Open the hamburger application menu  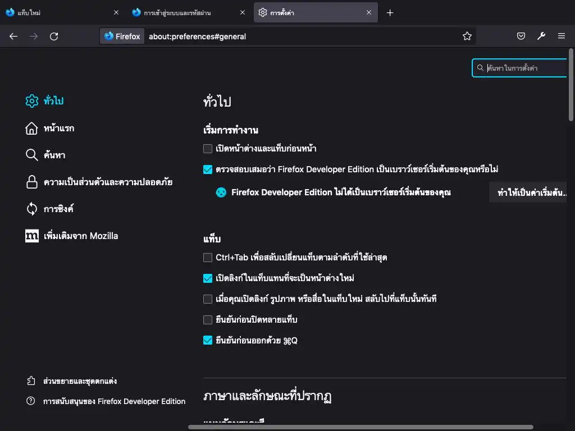point(562,36)
